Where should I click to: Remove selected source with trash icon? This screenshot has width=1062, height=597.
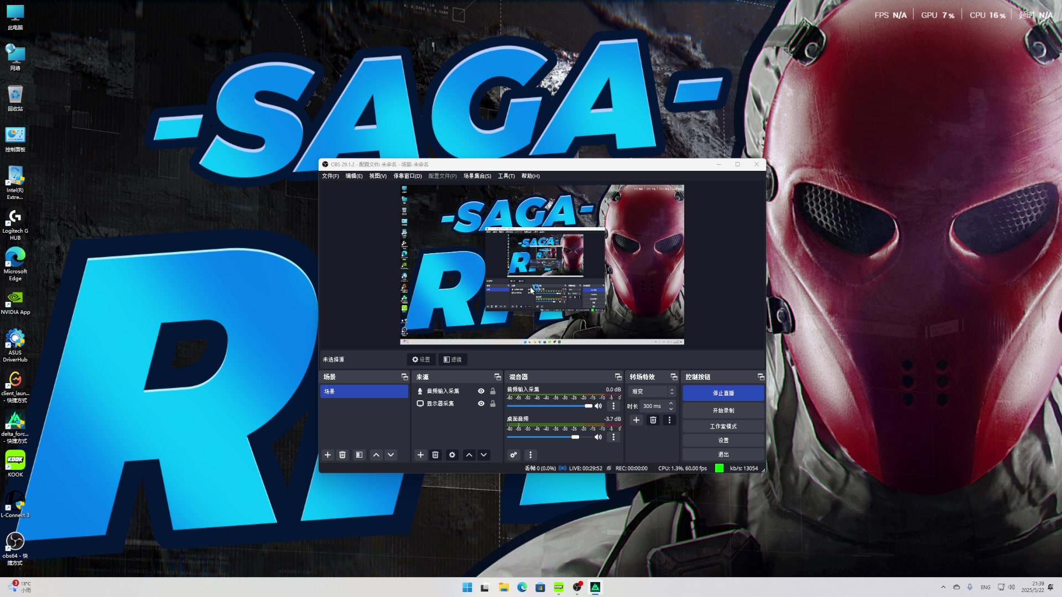tap(435, 455)
